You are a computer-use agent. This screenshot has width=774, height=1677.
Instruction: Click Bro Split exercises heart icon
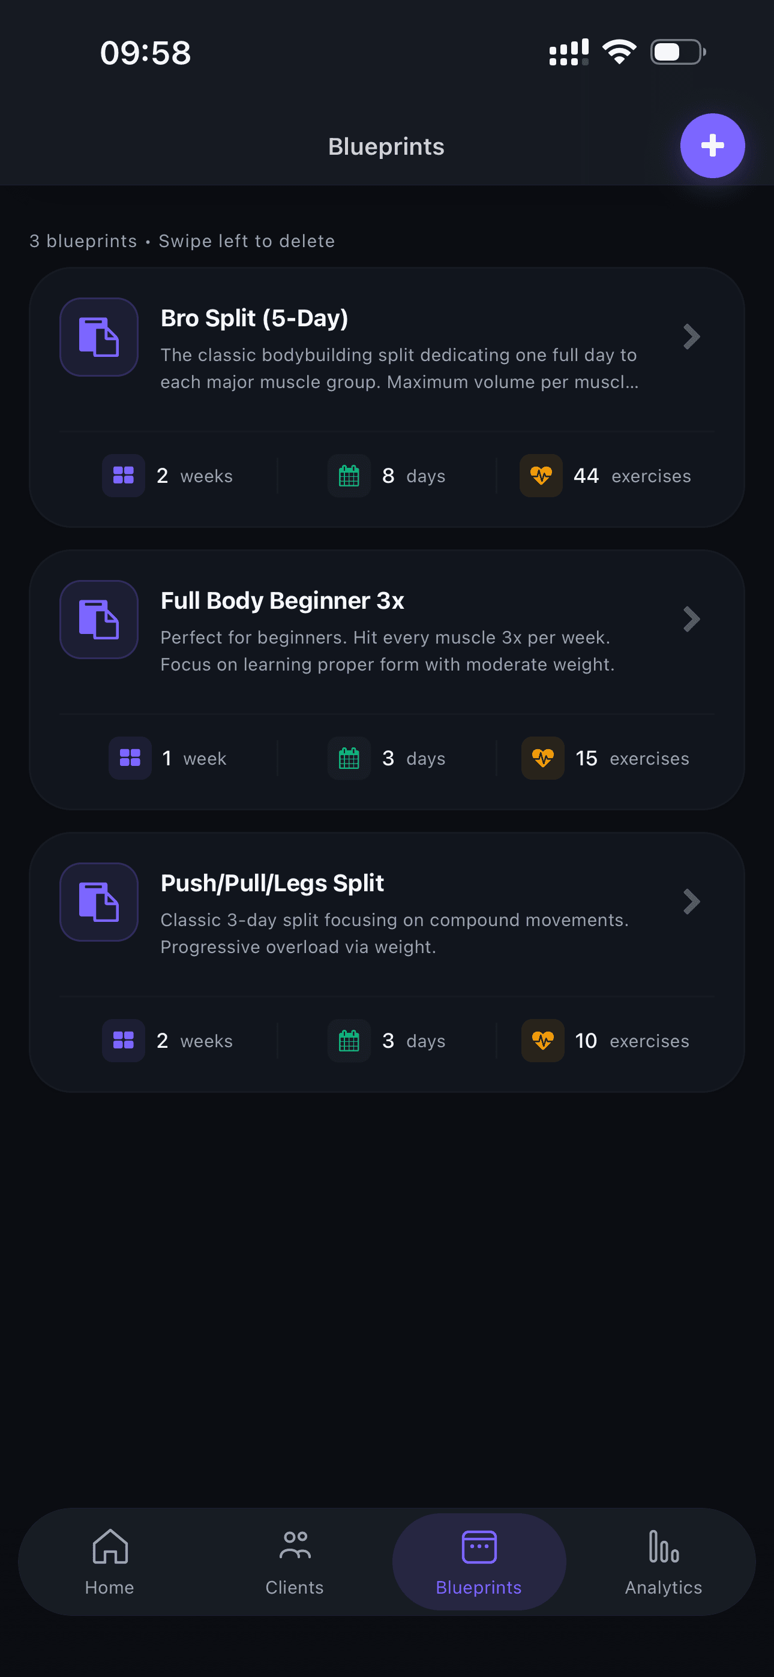(x=541, y=476)
